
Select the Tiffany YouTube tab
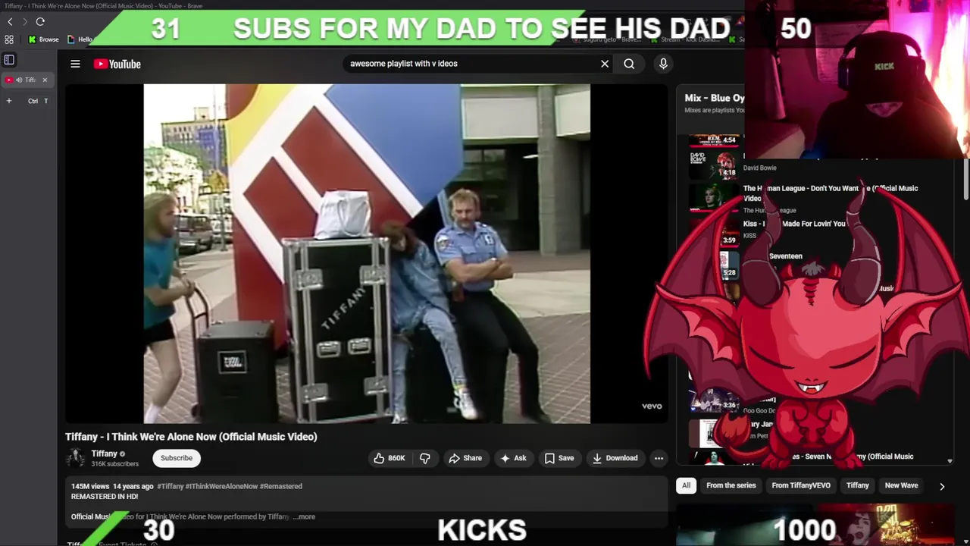click(x=27, y=80)
